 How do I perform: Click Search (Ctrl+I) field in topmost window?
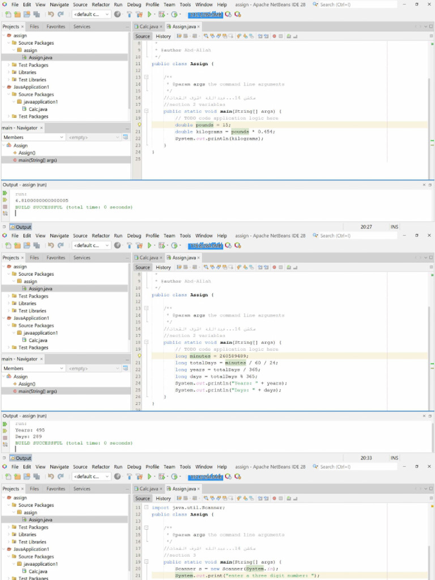(x=355, y=5)
